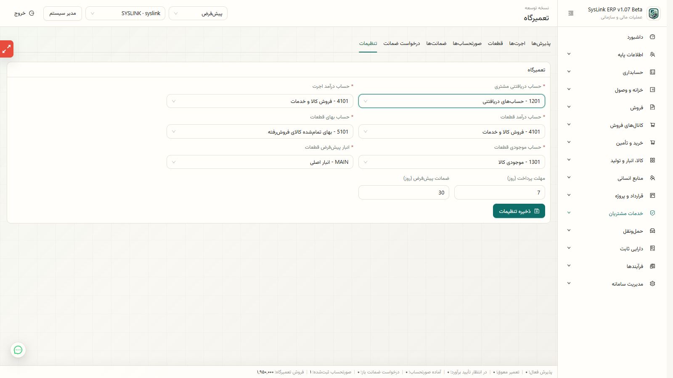This screenshot has width=673, height=378.
Task: Click the SysLink ERP logo icon
Action: pos(653,13)
